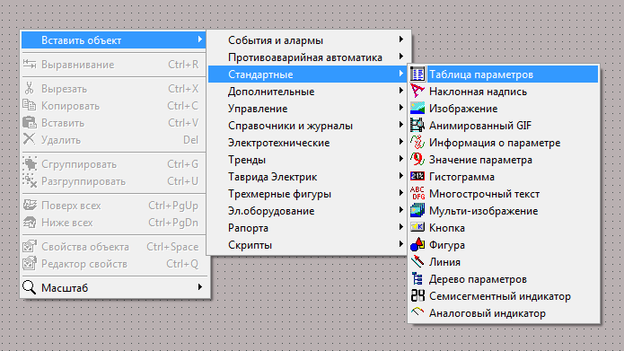Click the Ctrl+Space shortcut text
The image size is (624, 351).
click(172, 247)
